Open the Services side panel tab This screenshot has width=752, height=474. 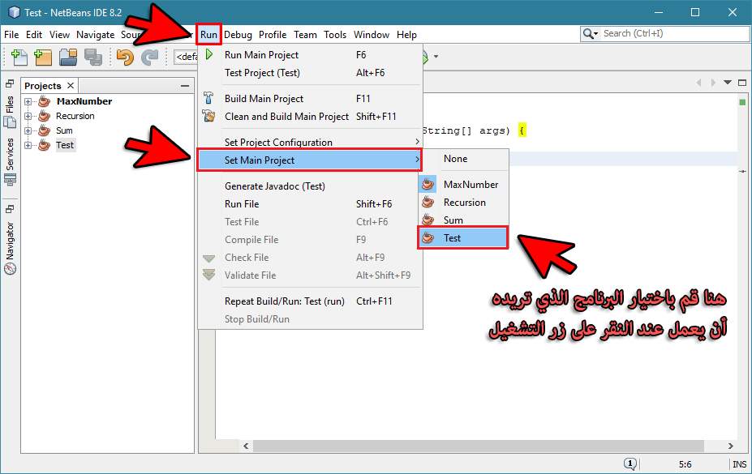click(10, 162)
